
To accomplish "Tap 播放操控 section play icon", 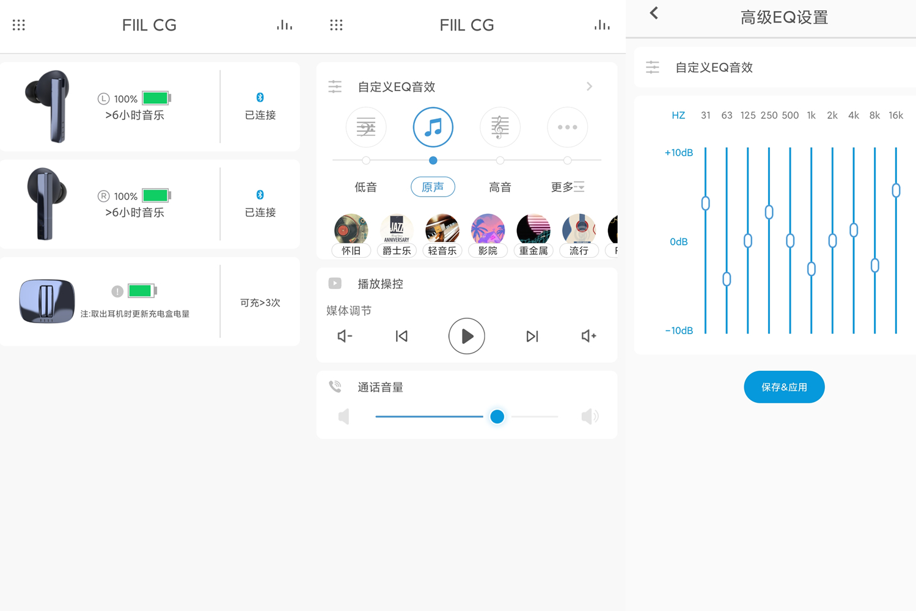I will (335, 284).
